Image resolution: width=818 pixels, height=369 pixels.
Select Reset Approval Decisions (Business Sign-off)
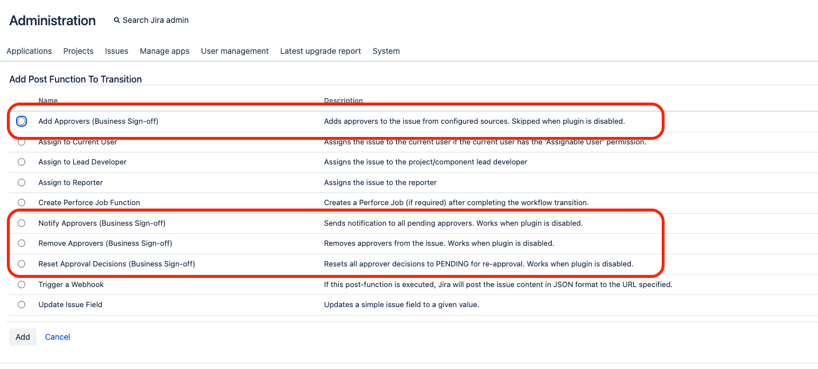click(x=21, y=264)
